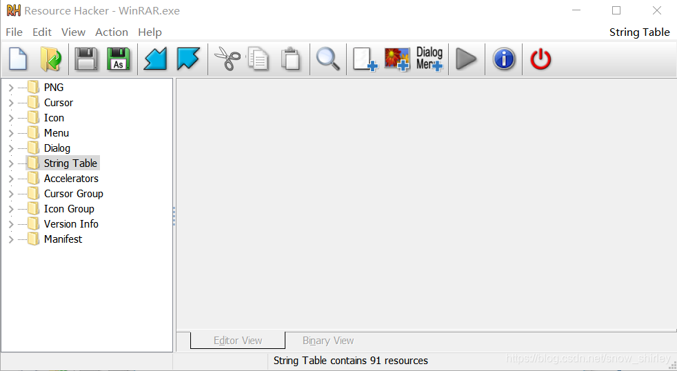Expand the Version Info tree node
The height and width of the screenshot is (371, 677).
(x=11, y=224)
